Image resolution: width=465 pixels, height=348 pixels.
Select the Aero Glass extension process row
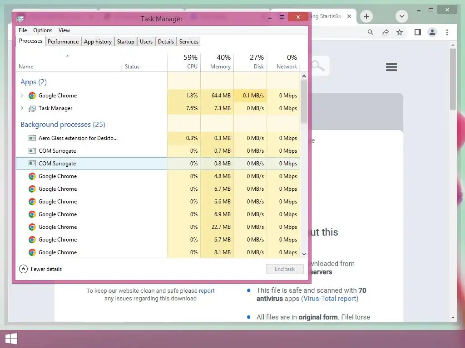pos(158,138)
